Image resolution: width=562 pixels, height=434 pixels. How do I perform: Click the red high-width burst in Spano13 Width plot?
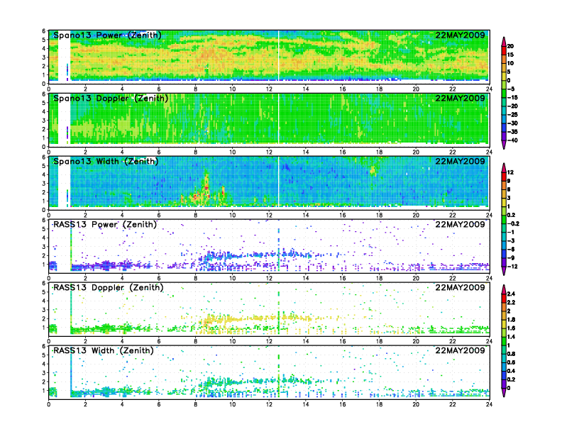(x=206, y=188)
